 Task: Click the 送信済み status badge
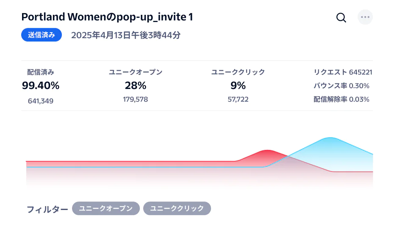click(42, 35)
